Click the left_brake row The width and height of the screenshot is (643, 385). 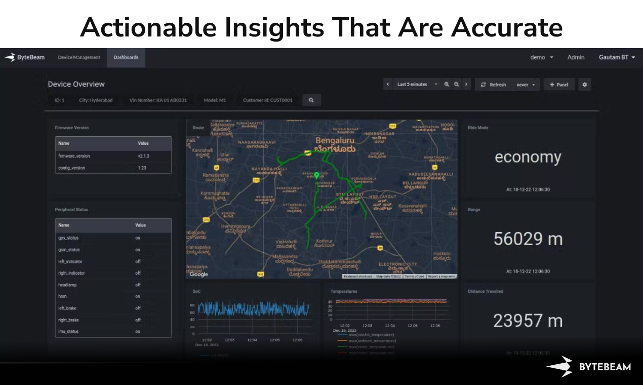113,308
